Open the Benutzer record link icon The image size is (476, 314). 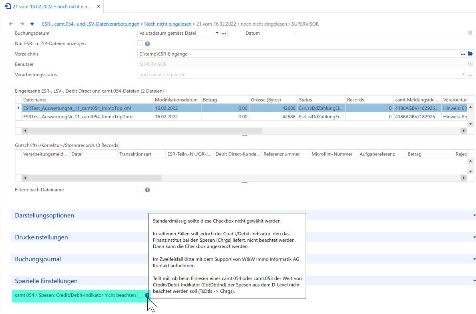tap(470, 64)
